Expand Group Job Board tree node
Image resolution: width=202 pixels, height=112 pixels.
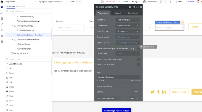tap(10, 53)
